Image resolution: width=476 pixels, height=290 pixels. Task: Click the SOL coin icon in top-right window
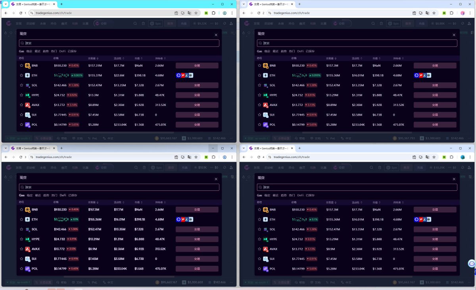click(265, 85)
